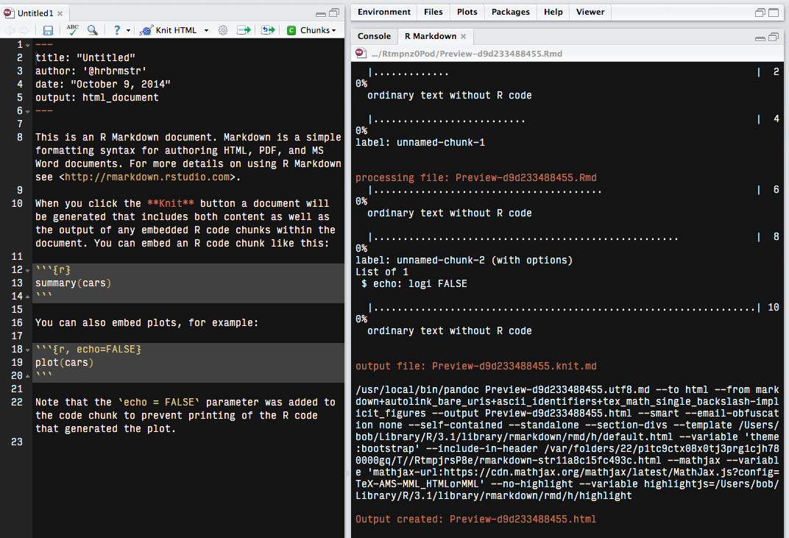This screenshot has width=789, height=538.
Task: Collapse YAML header fold at line 1
Action: pyautogui.click(x=28, y=46)
